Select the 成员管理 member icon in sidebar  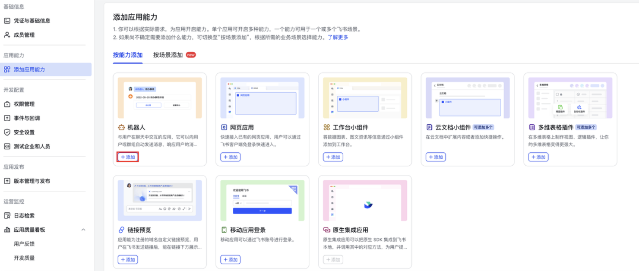tap(6, 35)
